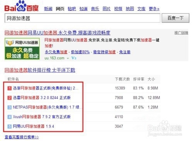
Task: Click rating value 83.1%
Action: pos(138,88)
